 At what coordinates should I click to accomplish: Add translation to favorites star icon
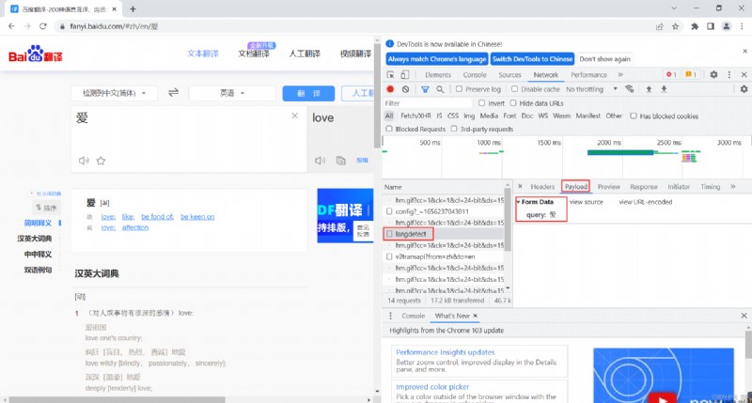click(101, 161)
